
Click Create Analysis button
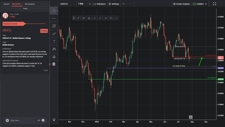click(x=181, y=4)
